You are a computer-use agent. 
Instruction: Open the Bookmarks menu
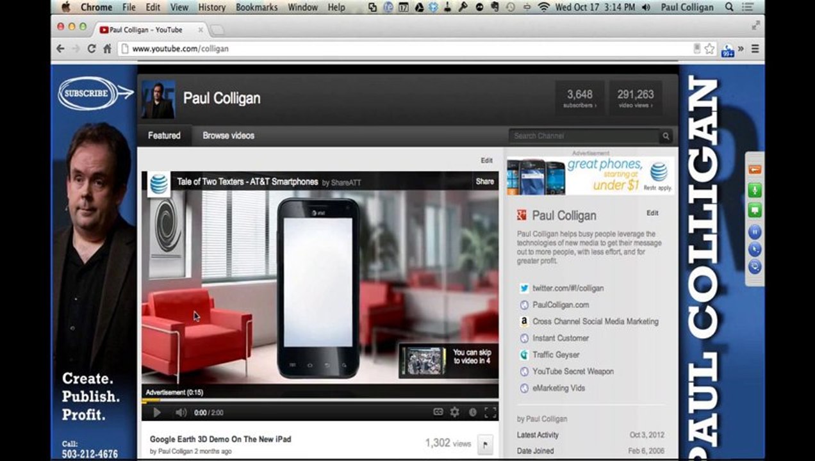click(256, 8)
